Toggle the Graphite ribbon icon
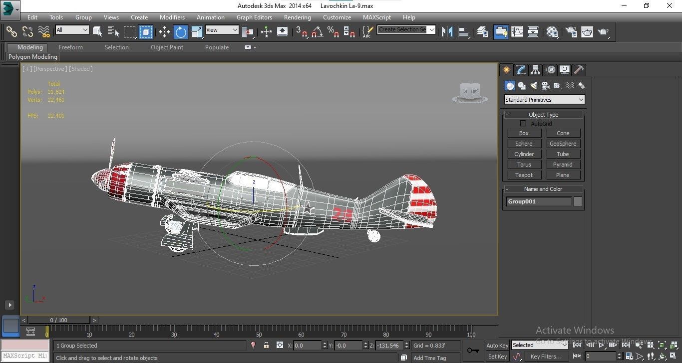 [501, 32]
